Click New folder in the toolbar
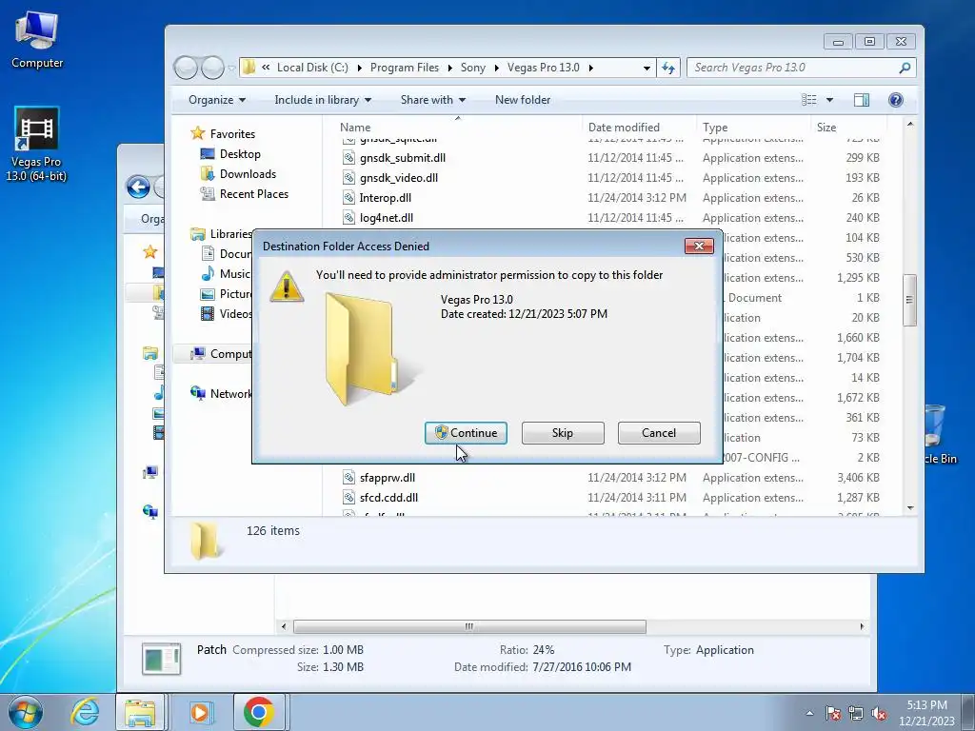The height and width of the screenshot is (731, 975). 523,99
